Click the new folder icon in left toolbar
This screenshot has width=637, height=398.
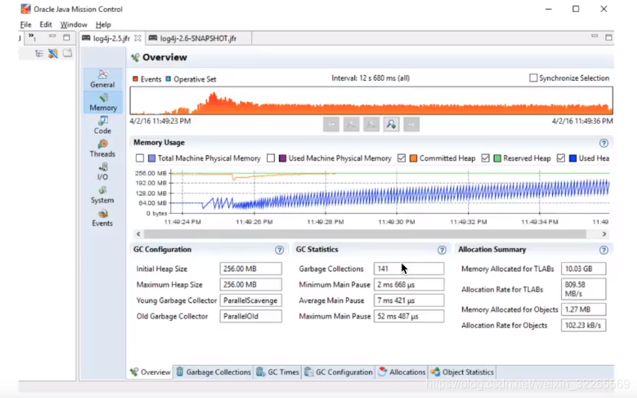tap(68, 53)
